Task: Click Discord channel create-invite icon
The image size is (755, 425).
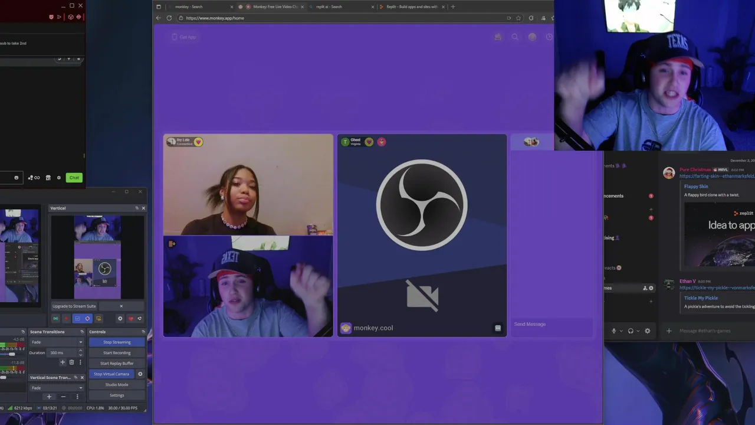Action: pyautogui.click(x=645, y=288)
